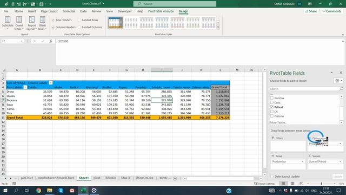The width and height of the screenshot is (346, 195).
Task: Expand the PivotTable Styles gallery
Action: [218, 27]
